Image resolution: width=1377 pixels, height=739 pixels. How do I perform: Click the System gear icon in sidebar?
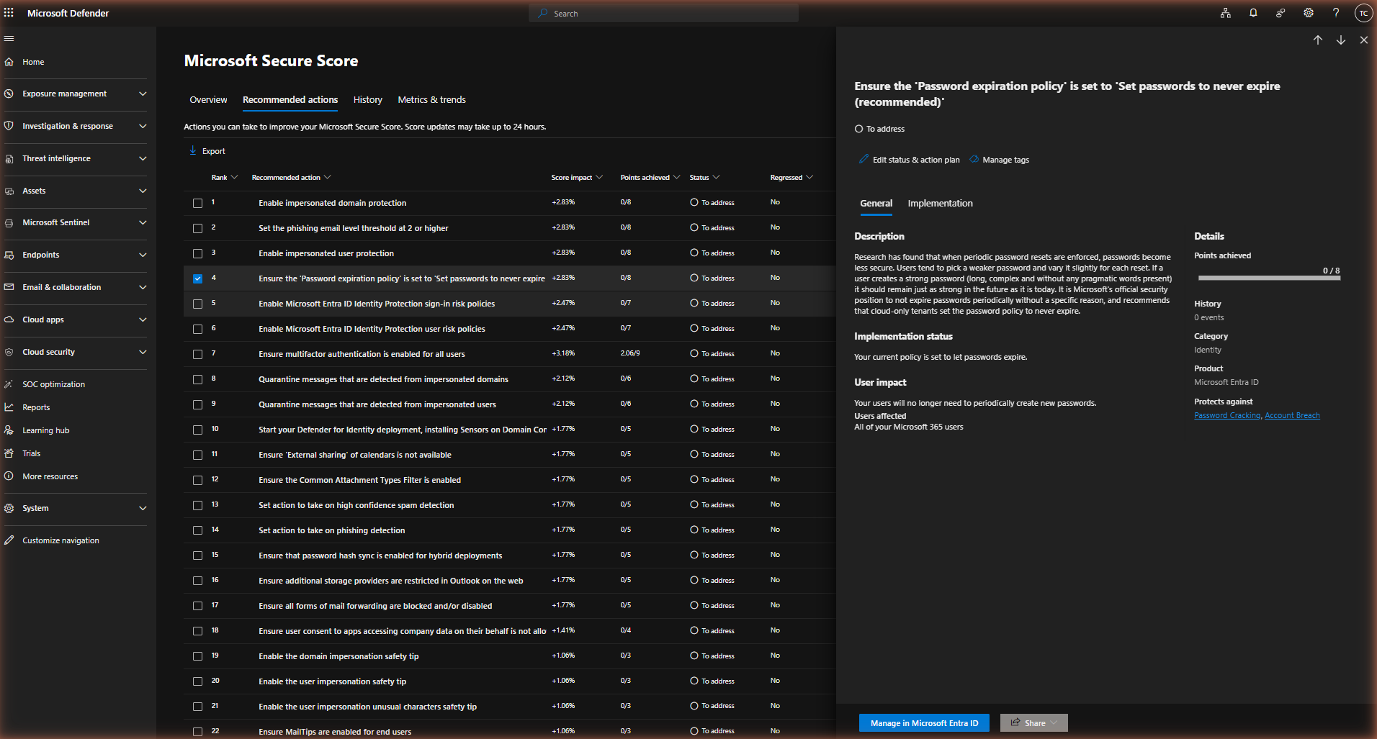pos(9,508)
